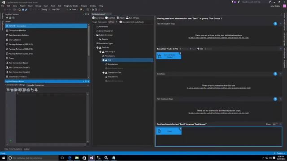Click the Cortana search box

coord(33,158)
